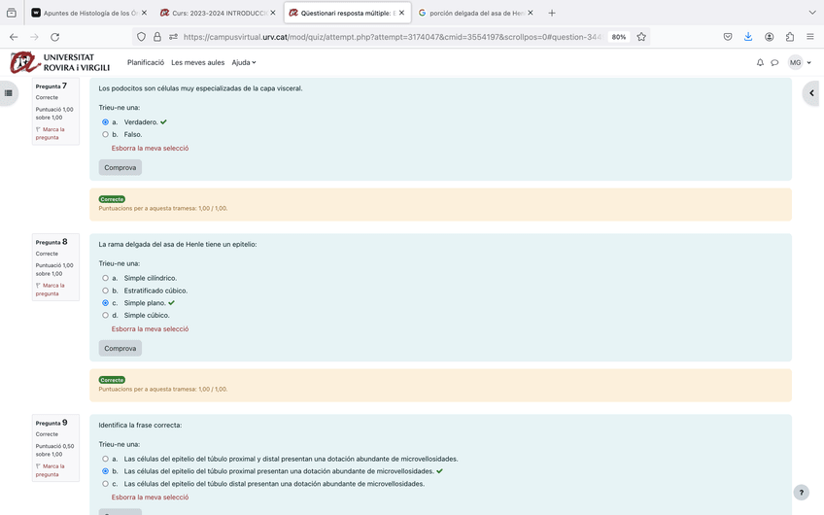The image size is (824, 515).
Task: Choose 'Simple cilíndrico' for question 8
Action: [106, 278]
